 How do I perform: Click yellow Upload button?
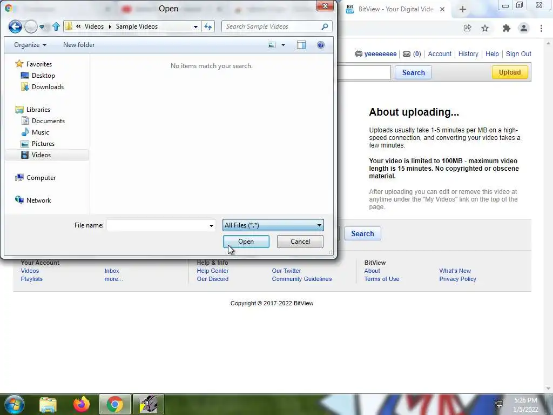point(510,72)
